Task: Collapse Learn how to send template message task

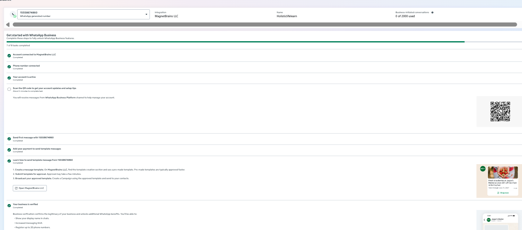Action: click(x=42, y=160)
